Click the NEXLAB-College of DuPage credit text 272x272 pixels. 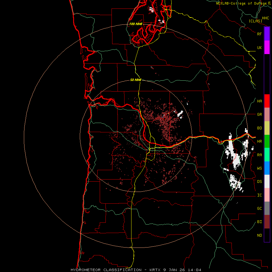(243, 3)
